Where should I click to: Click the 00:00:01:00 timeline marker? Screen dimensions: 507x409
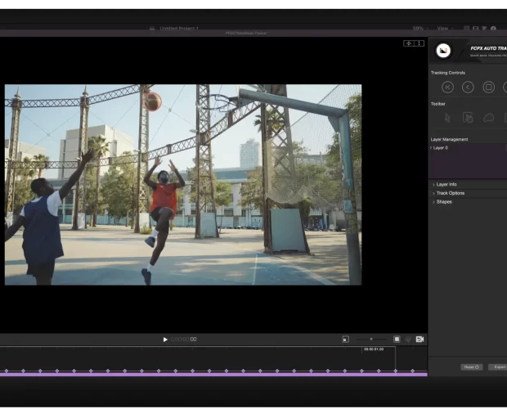click(x=374, y=349)
